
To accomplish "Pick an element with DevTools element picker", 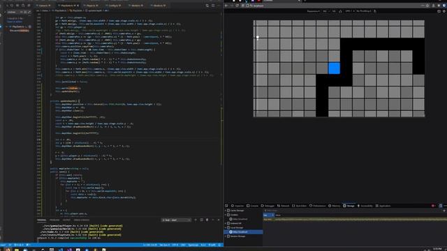I will 226,206.
